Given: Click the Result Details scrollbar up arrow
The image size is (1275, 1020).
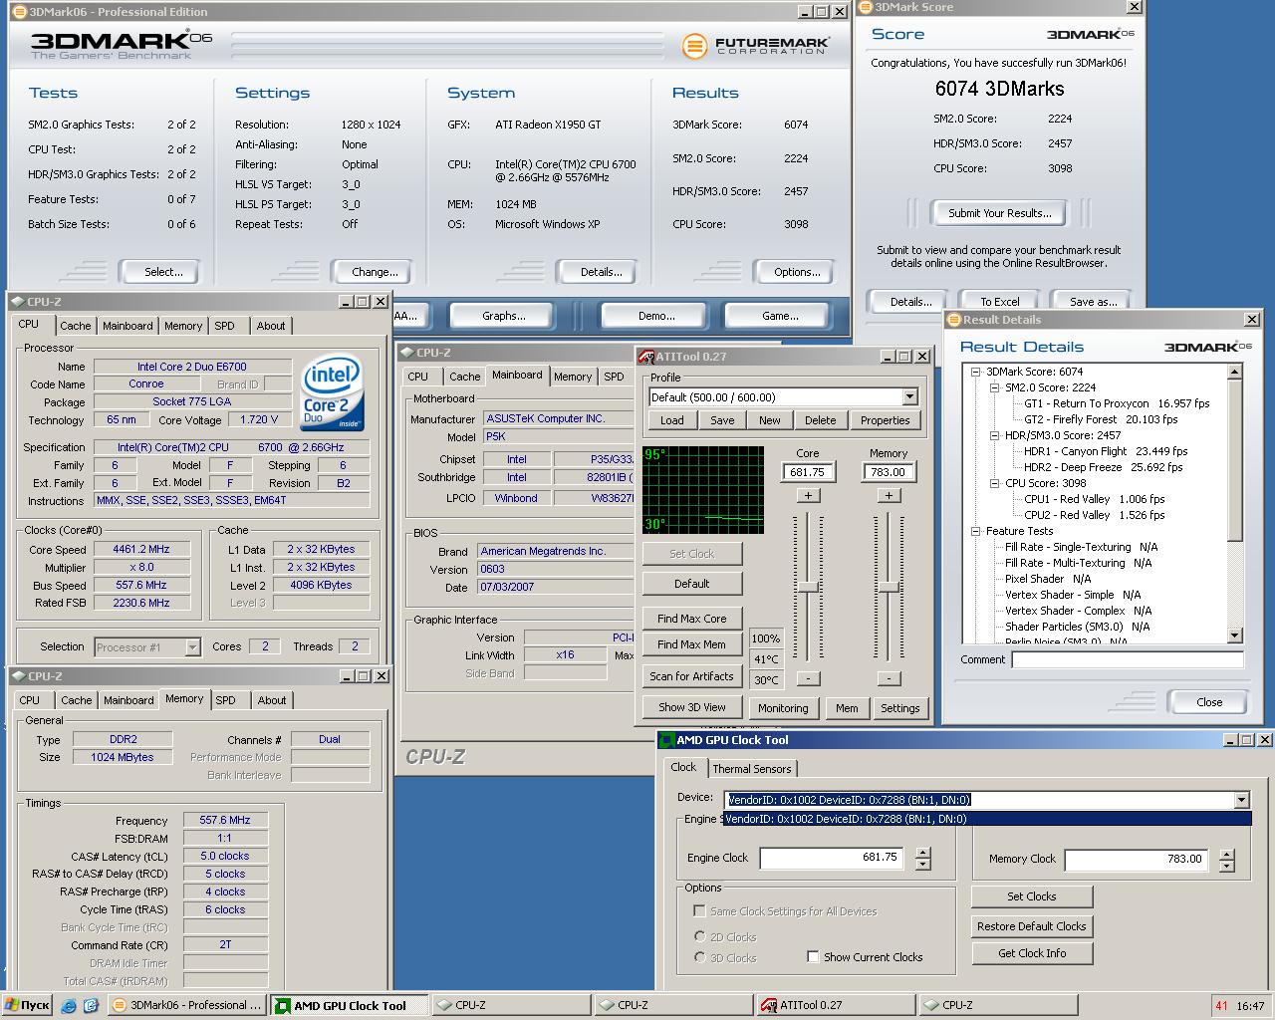Looking at the screenshot, I should (x=1235, y=372).
